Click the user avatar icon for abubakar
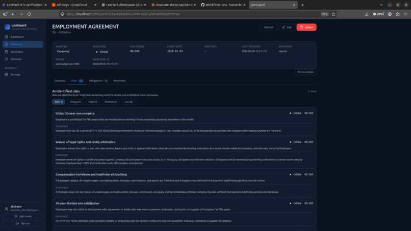The image size is (411, 231). click(6, 209)
